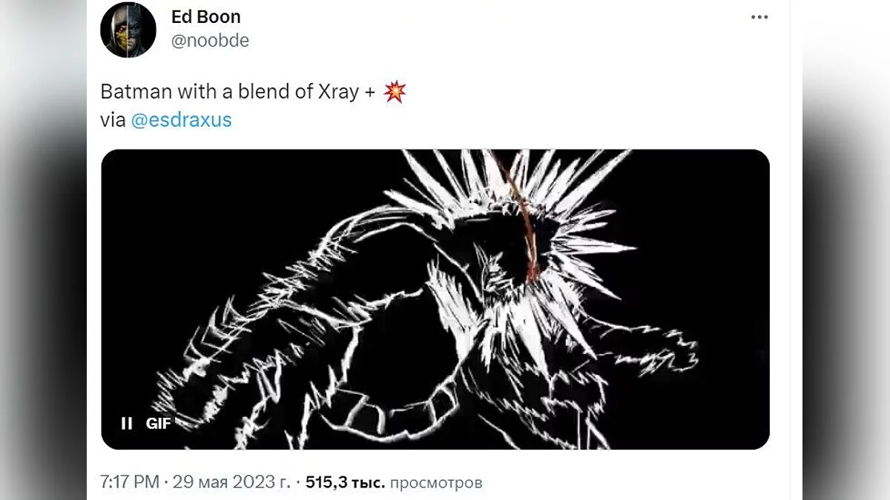Viewport: 890px width, 500px height.
Task: Follow the @esdraxus mention link
Action: pyautogui.click(x=181, y=120)
